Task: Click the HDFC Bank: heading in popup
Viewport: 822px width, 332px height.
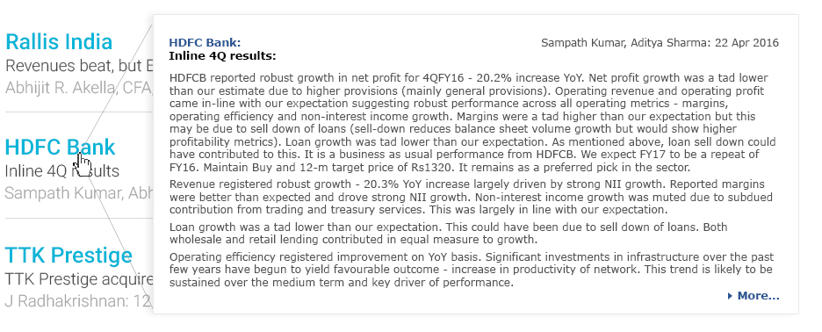Action: [x=205, y=43]
